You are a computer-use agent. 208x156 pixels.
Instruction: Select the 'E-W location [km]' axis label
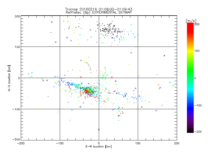coord(99,147)
